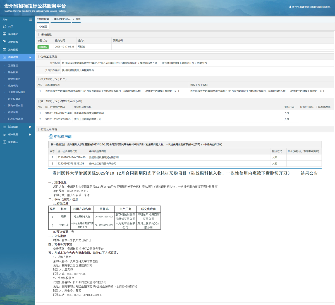Expand the 诚信档案 submenu arrow
Image resolution: width=335 pixels, height=305 pixels.
(30, 127)
